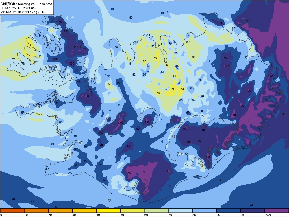This screenshot has width=289, height=217.
Task: Pick the 70–80 pale blue legend swatch
Action: pyautogui.click(x=180, y=211)
